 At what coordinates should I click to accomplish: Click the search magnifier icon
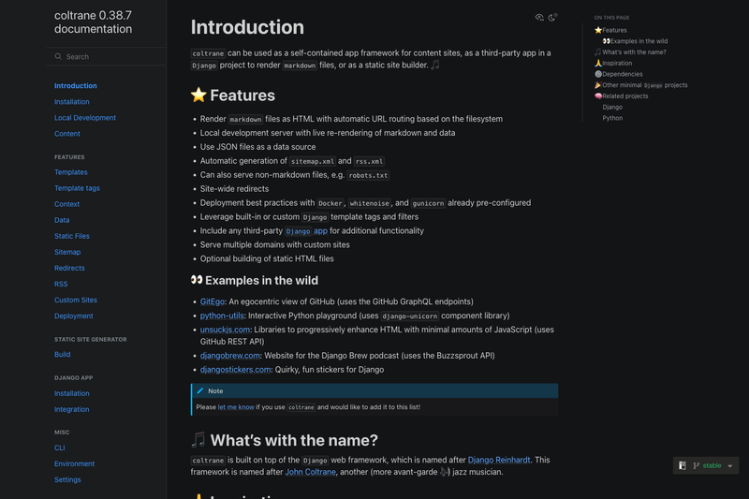(58, 56)
